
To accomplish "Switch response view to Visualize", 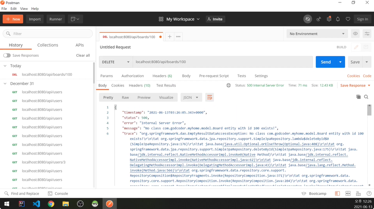I will coord(166,97).
